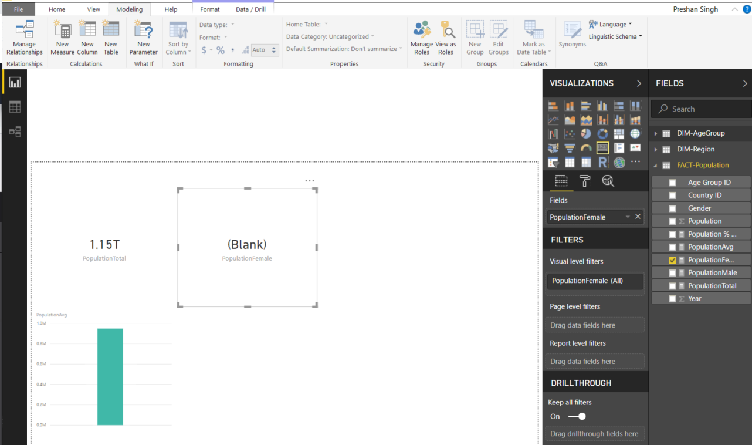
Task: Collapse the FACT-Population table
Action: click(x=656, y=166)
